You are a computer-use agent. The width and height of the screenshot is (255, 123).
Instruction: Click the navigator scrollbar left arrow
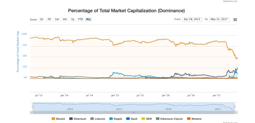[31, 112]
